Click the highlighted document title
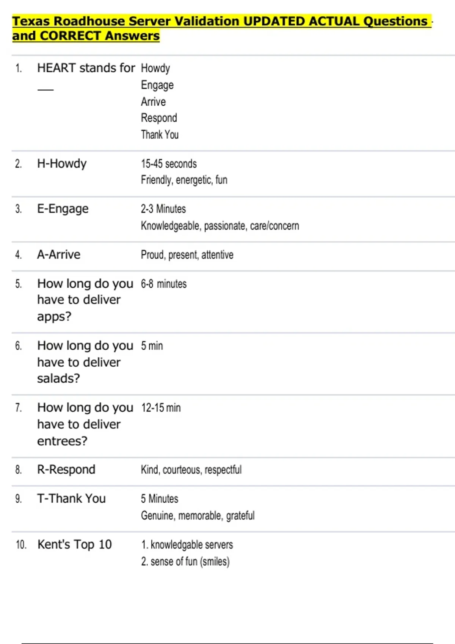455x644 pixels. [221, 28]
